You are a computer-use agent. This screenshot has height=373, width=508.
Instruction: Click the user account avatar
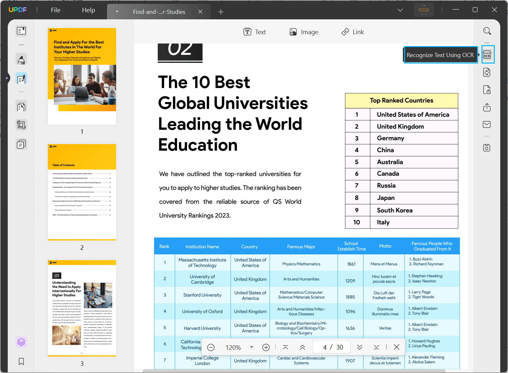tap(423, 10)
